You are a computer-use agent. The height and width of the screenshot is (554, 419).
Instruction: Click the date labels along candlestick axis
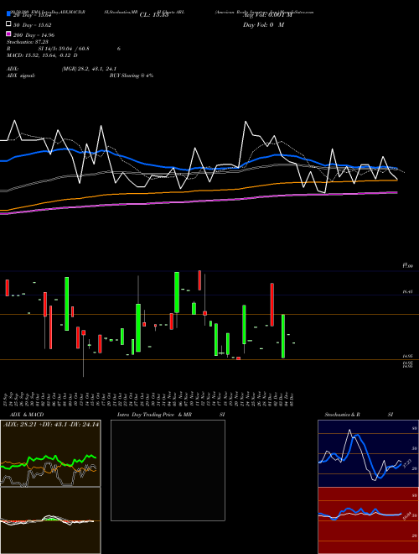149,399
